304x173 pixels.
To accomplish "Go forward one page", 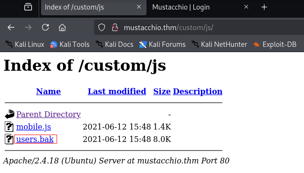I will click(28, 27).
